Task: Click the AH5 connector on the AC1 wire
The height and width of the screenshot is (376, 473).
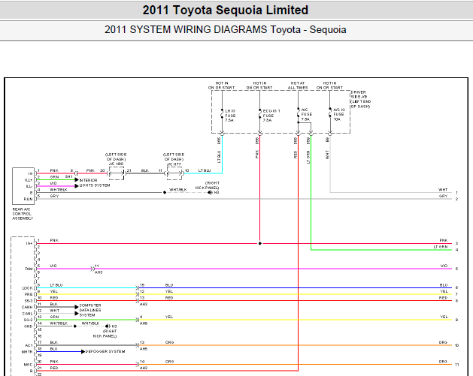Action: [x=138, y=345]
